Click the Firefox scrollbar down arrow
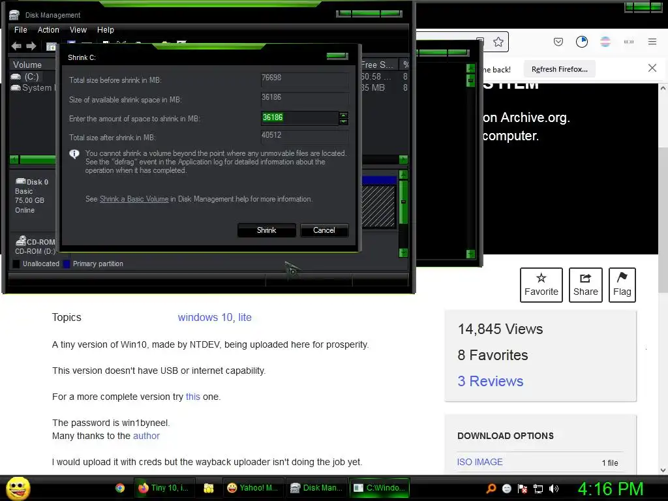This screenshot has width=668, height=501. (663, 470)
